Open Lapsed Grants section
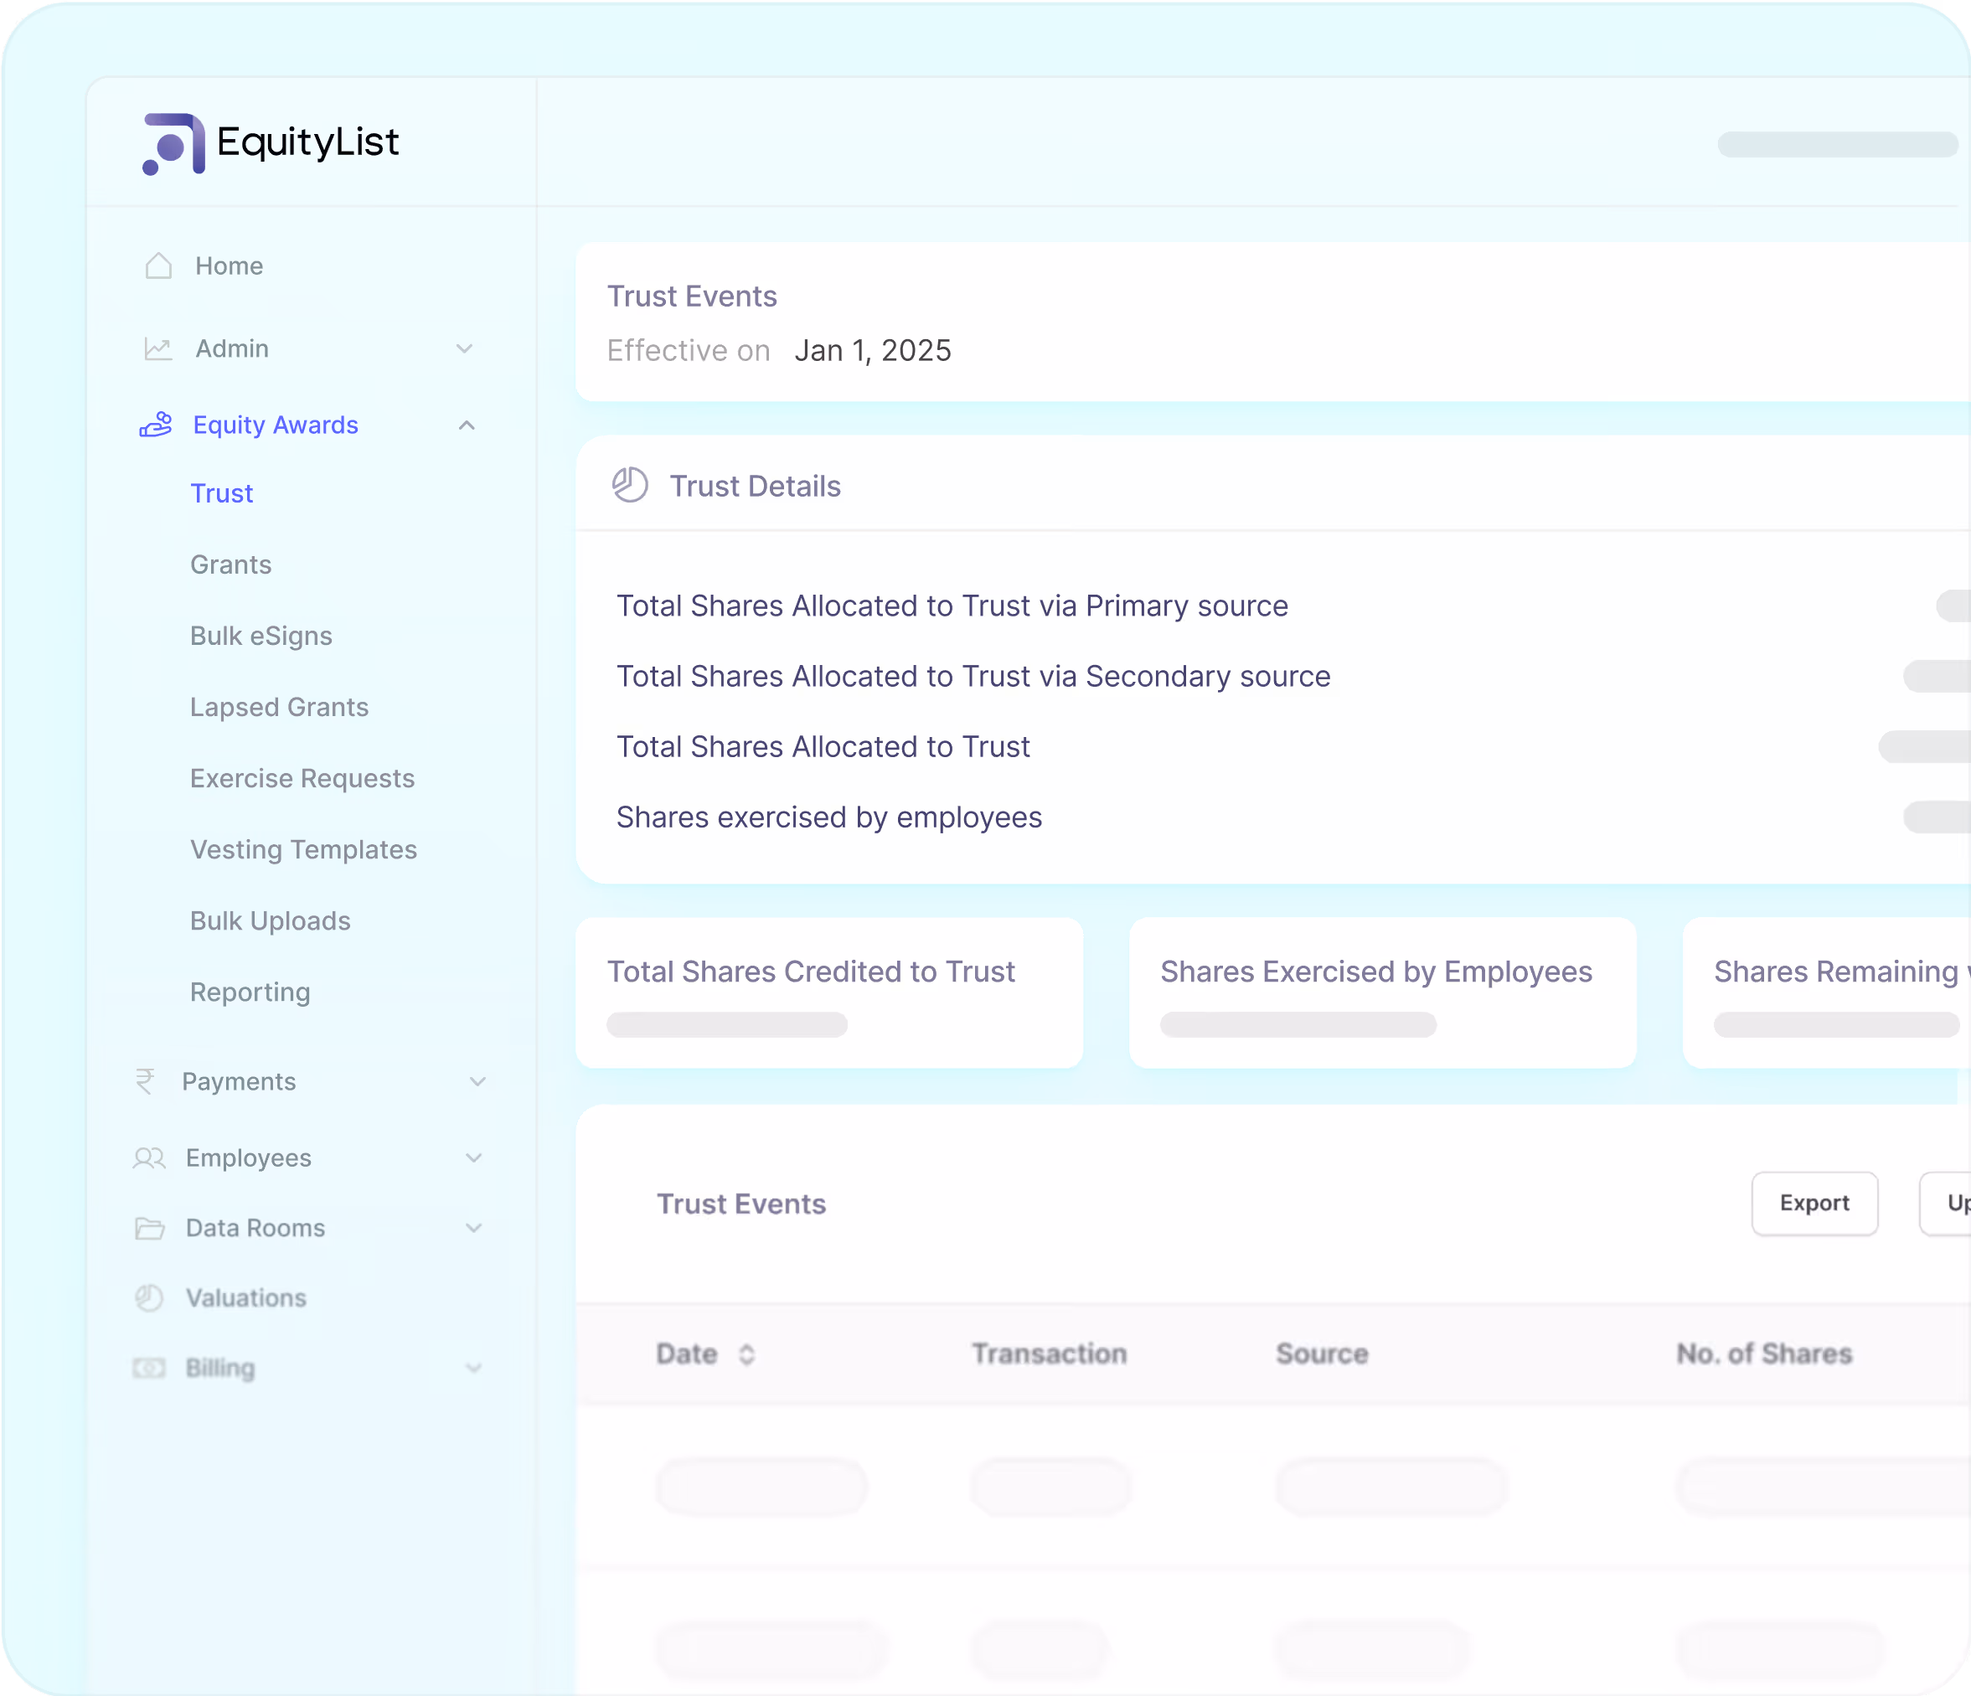 click(280, 708)
